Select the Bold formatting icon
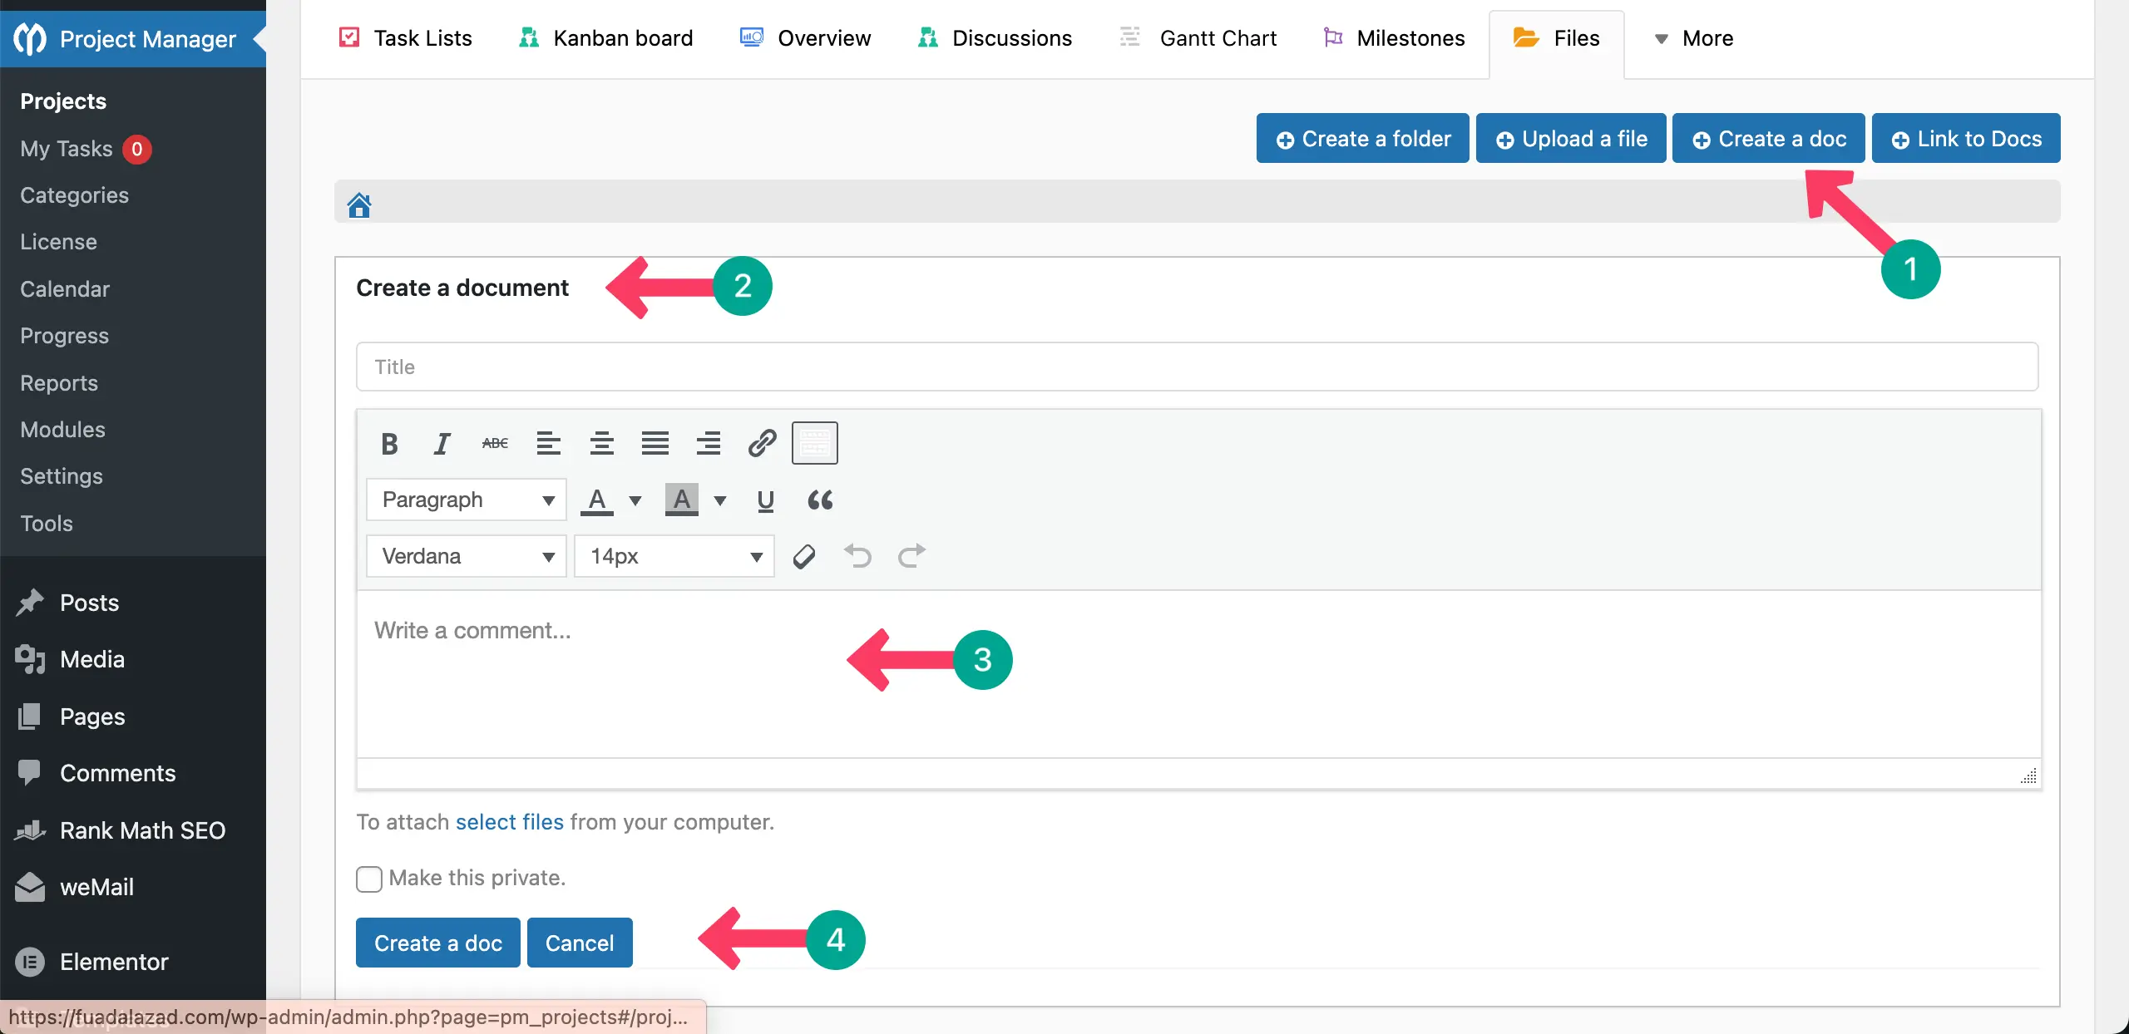The image size is (2129, 1034). tap(388, 442)
